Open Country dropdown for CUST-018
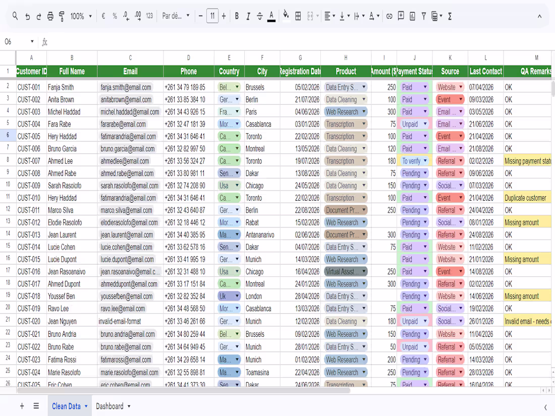The width and height of the screenshot is (555, 416). coord(237,296)
